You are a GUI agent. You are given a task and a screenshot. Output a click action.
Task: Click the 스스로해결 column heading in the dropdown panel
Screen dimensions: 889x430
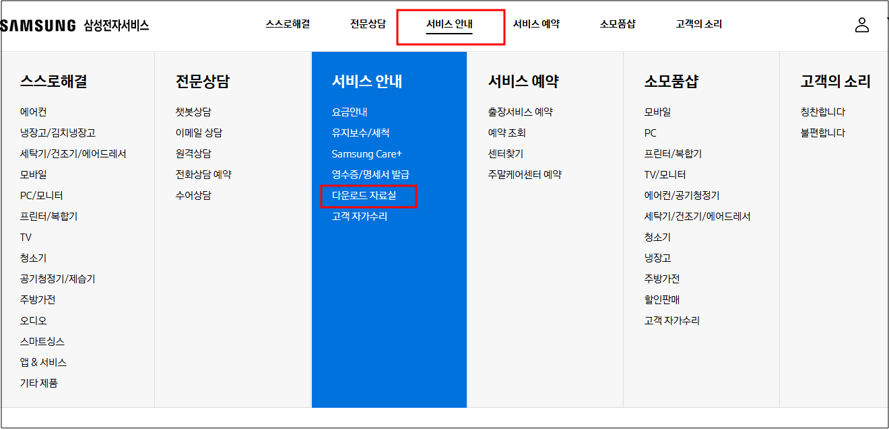point(54,82)
